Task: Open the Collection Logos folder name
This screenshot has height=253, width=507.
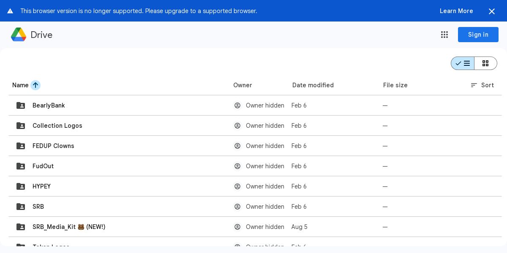Action: pyautogui.click(x=57, y=126)
